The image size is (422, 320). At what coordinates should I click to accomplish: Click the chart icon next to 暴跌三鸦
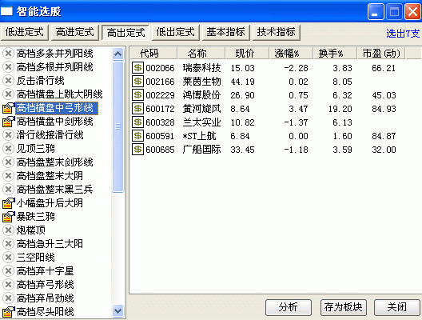coord(8,217)
